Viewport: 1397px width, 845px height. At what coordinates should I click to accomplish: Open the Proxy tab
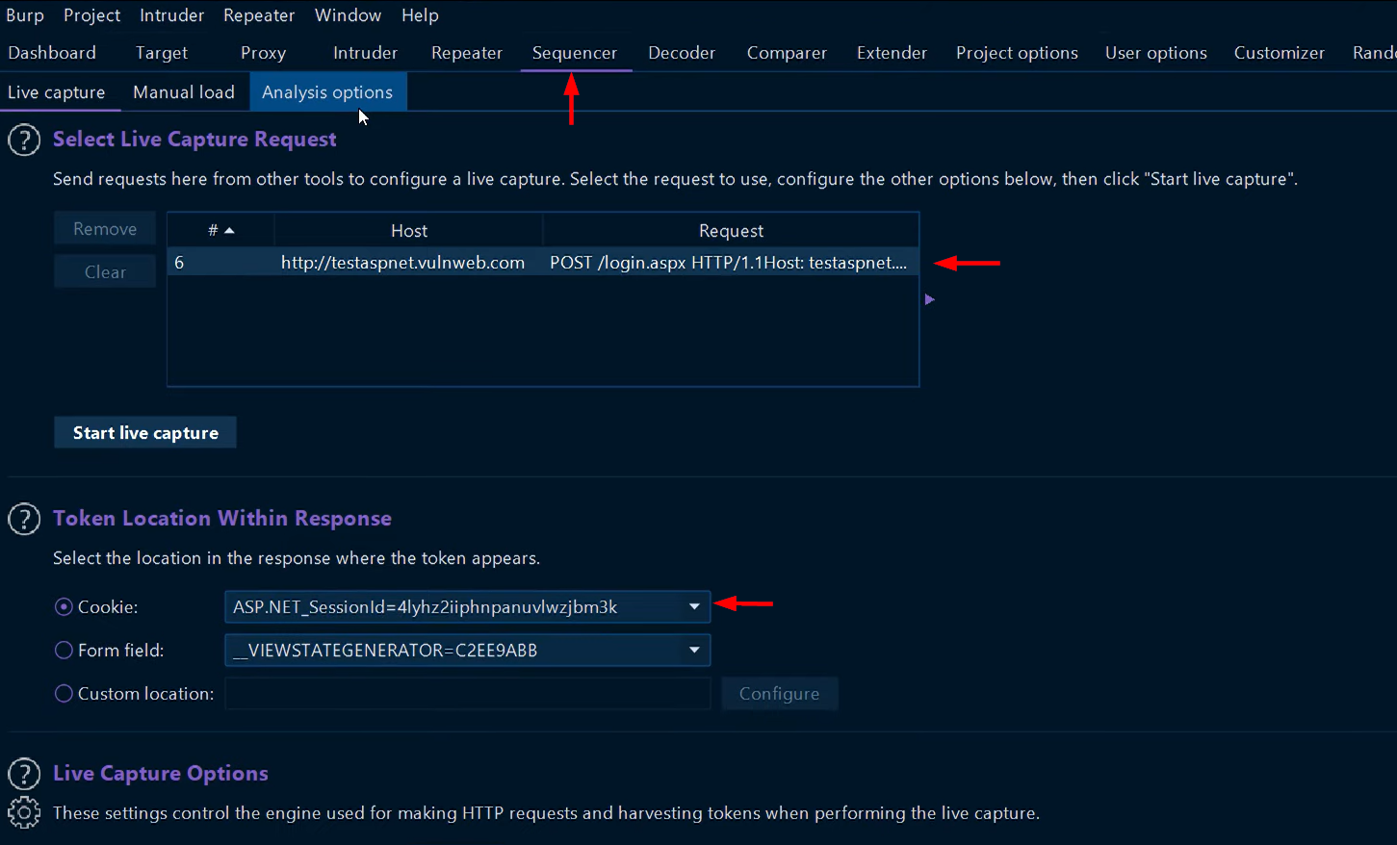click(x=263, y=53)
